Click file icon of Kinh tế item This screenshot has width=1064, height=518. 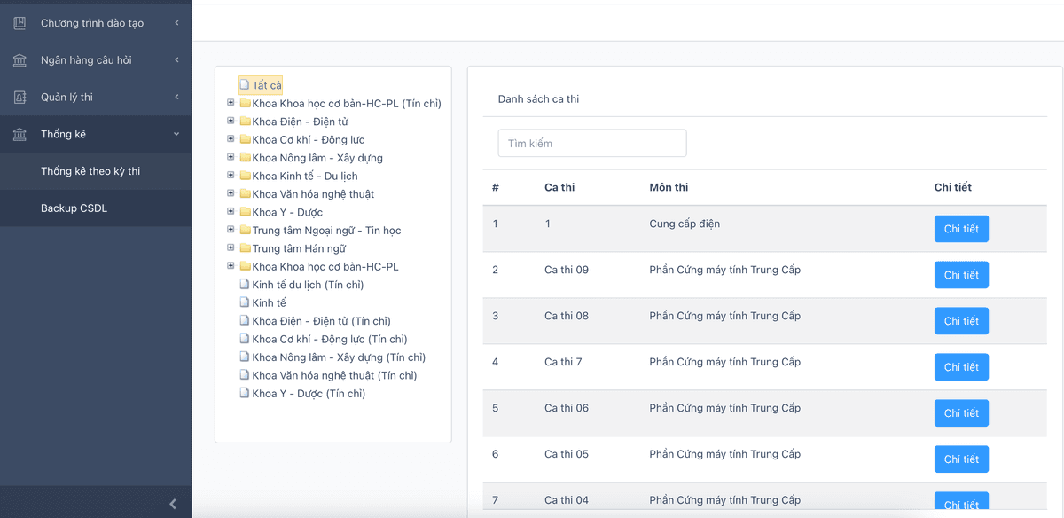tap(245, 303)
